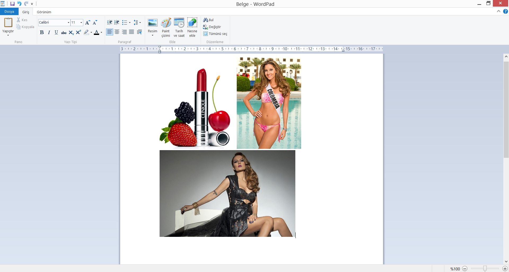Toggle Bold formatting
509x272 pixels.
coord(42,32)
